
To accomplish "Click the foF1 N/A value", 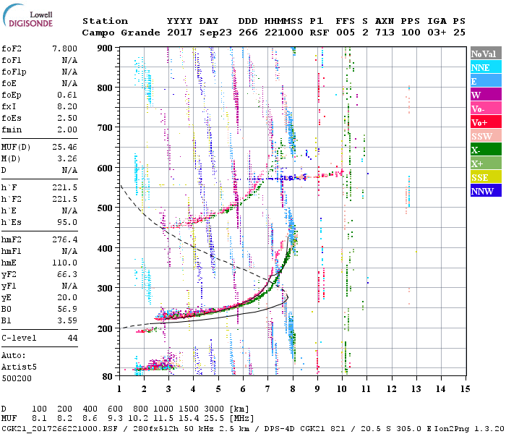I will [69, 60].
